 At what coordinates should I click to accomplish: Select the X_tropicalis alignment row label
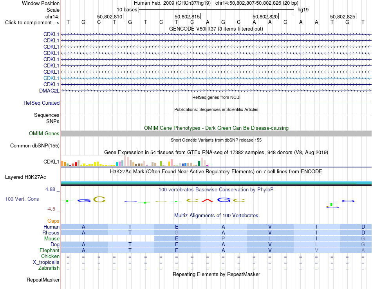[x=46, y=262]
